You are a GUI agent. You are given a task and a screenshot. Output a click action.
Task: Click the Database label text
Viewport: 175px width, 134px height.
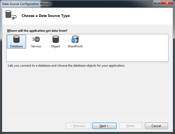16,46
